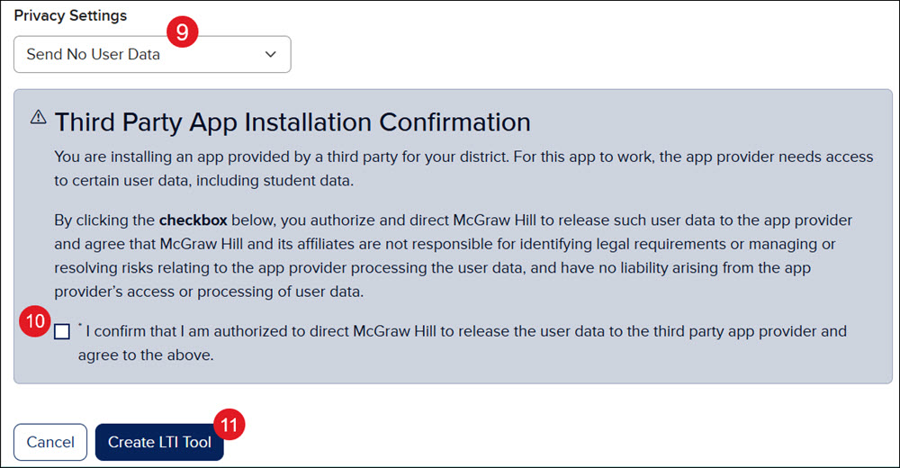Click the 'Third Party App Installation Confirmation' heading

click(292, 122)
